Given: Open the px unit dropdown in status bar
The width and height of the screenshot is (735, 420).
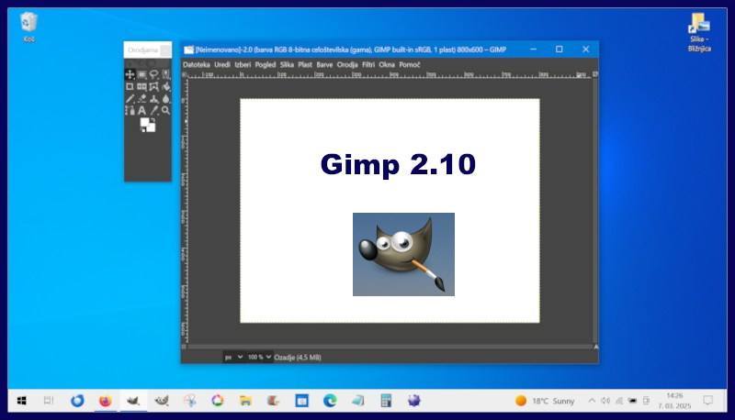Looking at the screenshot, I should pos(233,358).
